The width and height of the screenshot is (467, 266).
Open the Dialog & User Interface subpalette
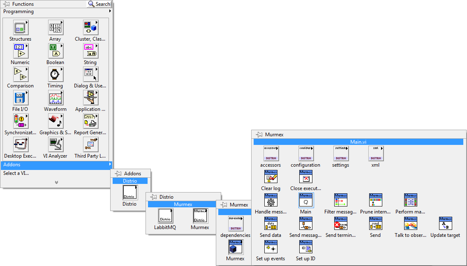(90, 74)
